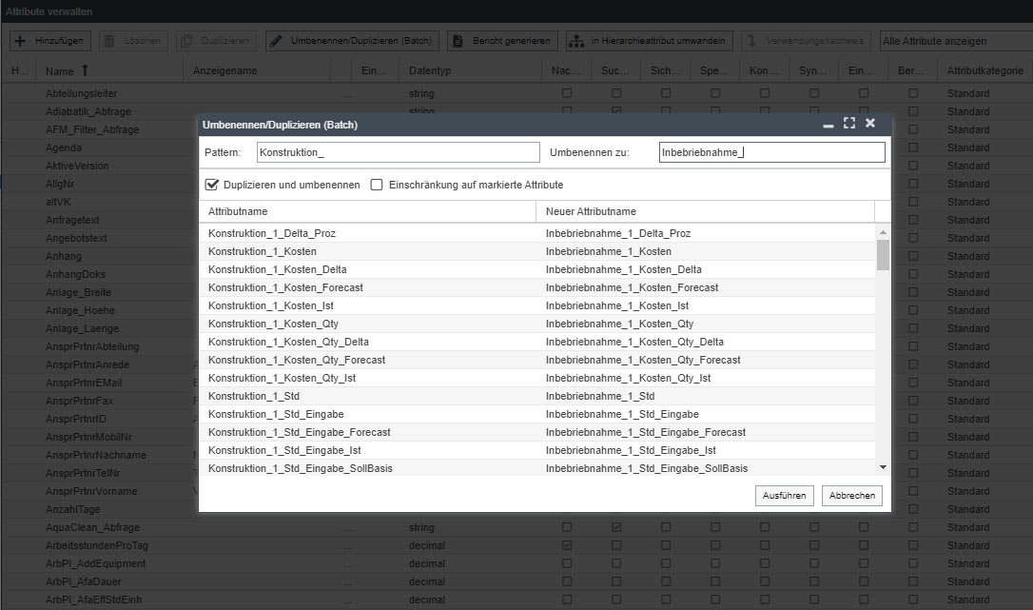Toggle the Nac... checkbox for Abteilungsleiter
Viewport: 1033px width, 610px height.
tap(567, 93)
